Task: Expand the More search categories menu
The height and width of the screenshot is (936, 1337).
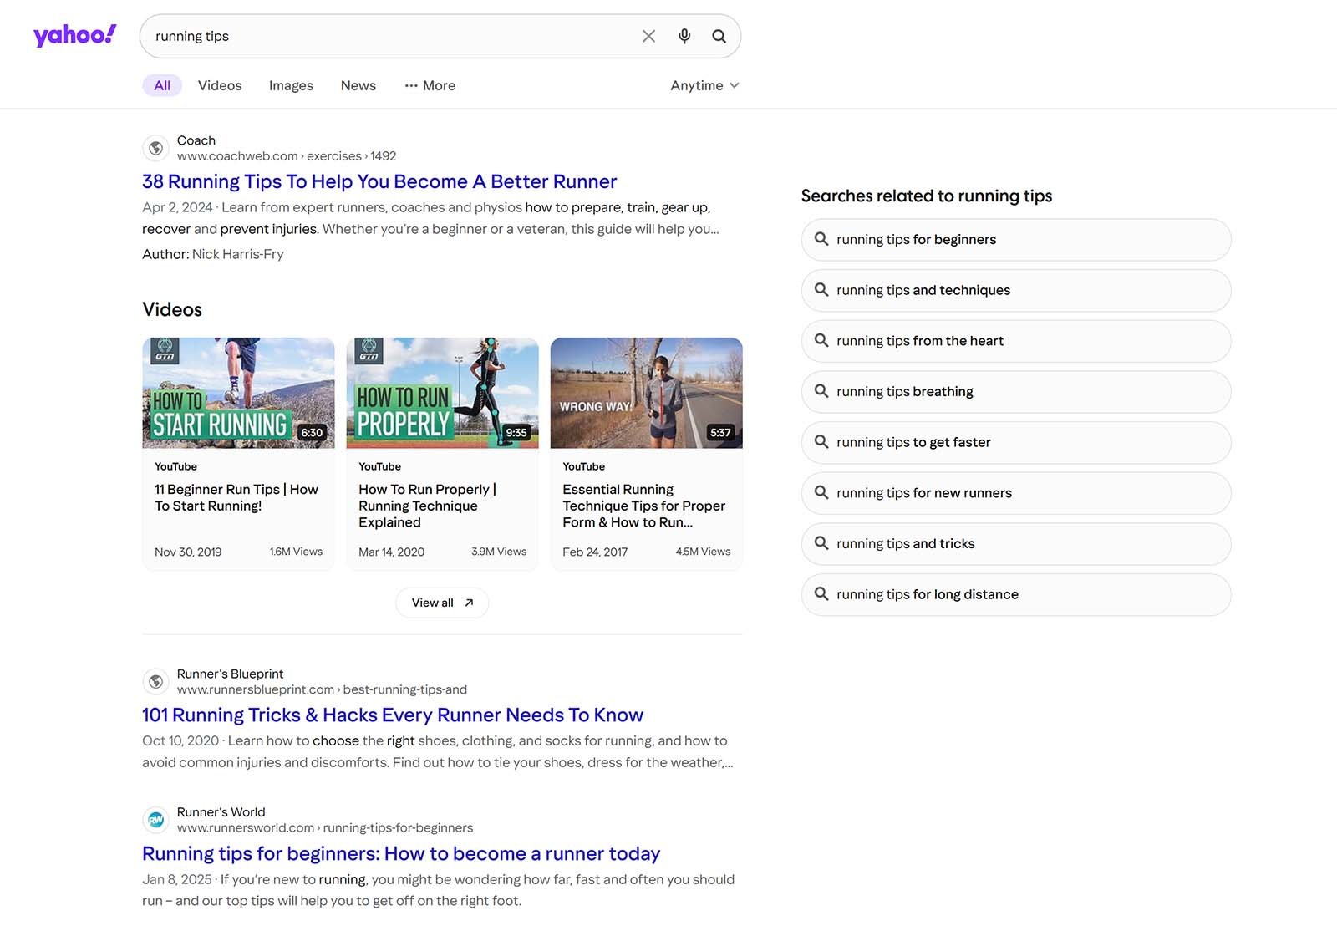Action: tap(430, 85)
